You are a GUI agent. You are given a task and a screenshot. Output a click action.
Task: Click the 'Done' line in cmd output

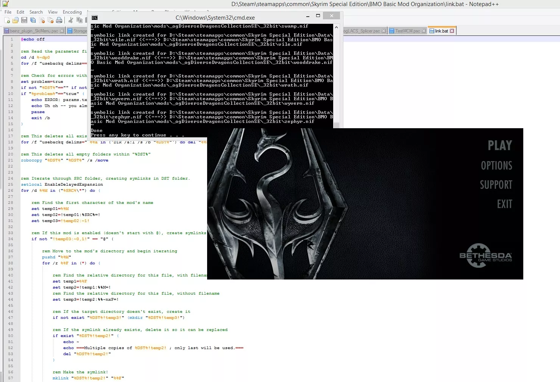pos(97,130)
